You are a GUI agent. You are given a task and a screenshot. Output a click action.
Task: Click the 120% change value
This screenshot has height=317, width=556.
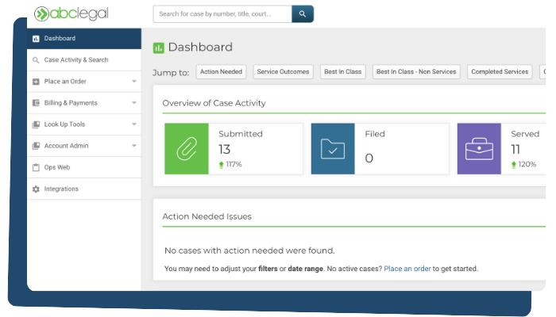527,165
